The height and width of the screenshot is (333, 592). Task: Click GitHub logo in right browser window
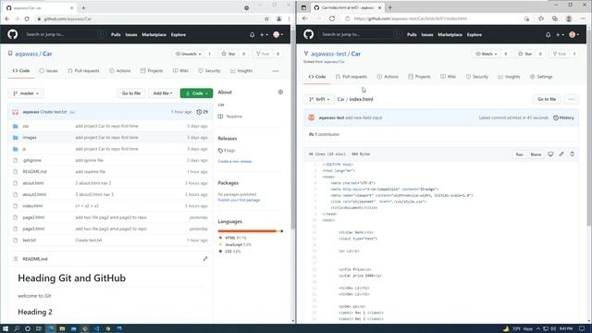click(x=308, y=34)
